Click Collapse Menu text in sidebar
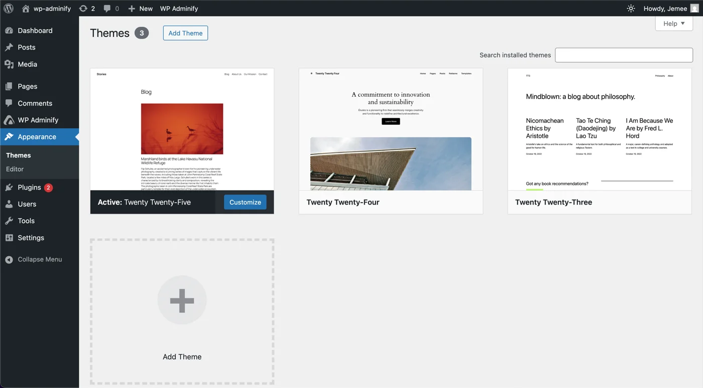The width and height of the screenshot is (703, 388). coord(40,259)
